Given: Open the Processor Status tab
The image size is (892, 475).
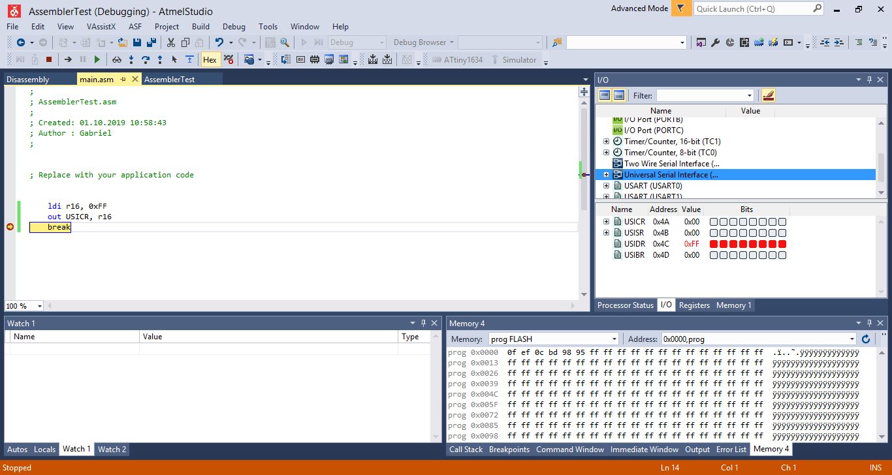Looking at the screenshot, I should 626,305.
